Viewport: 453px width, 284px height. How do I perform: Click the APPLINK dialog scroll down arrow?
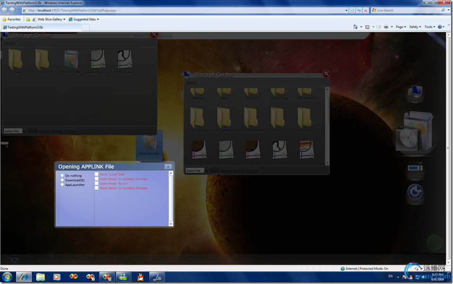[x=171, y=224]
